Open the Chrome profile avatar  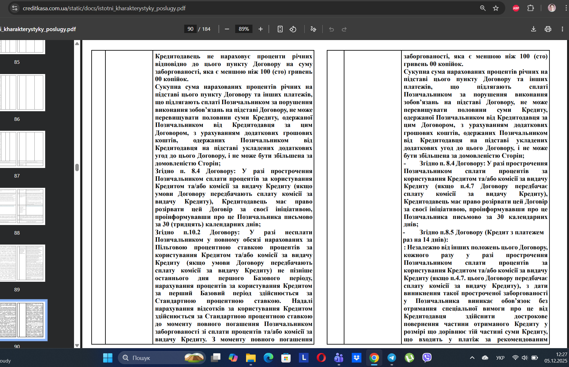pos(552,8)
